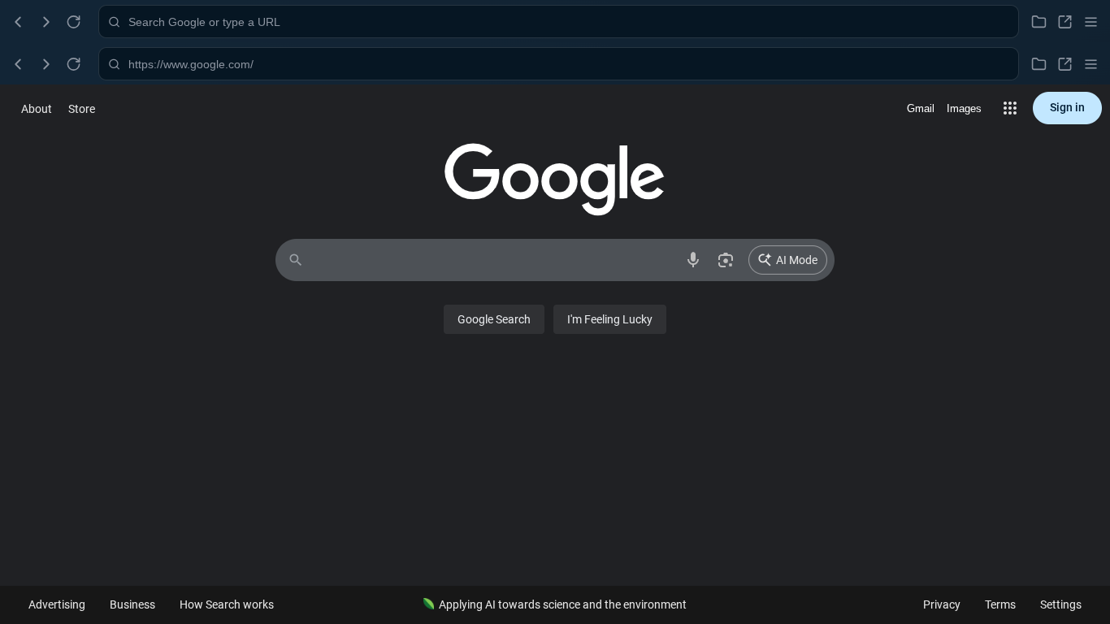The image size is (1110, 624).
Task: Click the address field showing https://www.google.com/
Action: 558,64
